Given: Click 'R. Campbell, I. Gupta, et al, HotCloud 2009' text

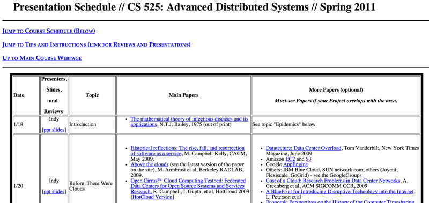Looking at the screenshot, I should pos(201,192).
